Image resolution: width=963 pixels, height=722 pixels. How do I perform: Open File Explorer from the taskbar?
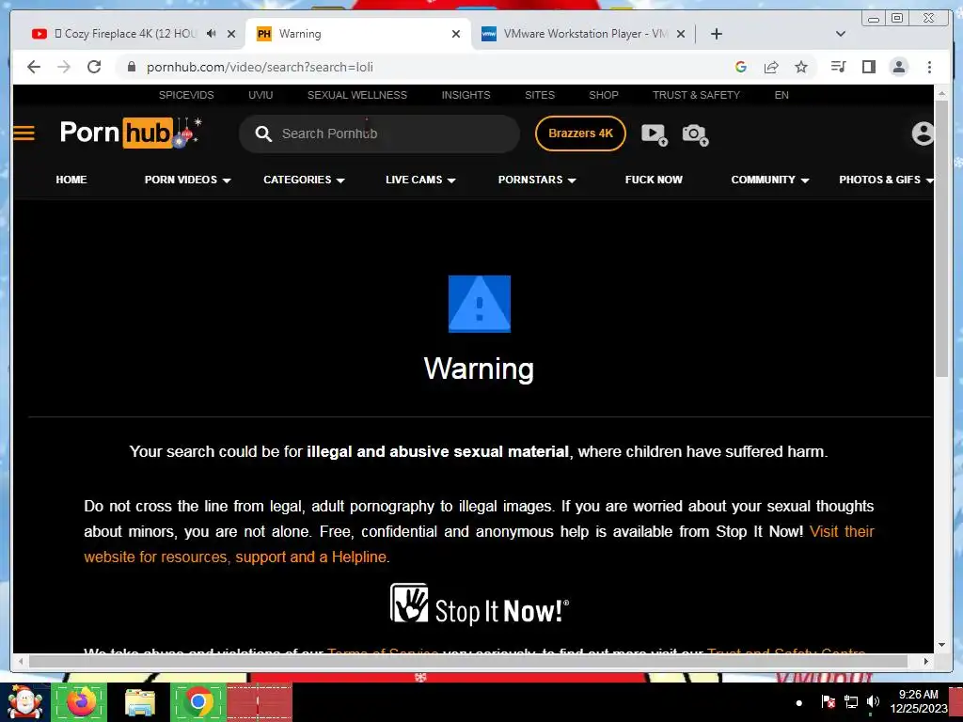point(140,702)
